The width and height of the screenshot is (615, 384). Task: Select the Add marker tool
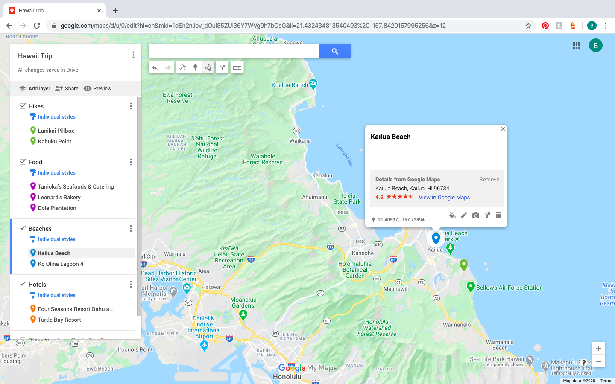click(196, 67)
